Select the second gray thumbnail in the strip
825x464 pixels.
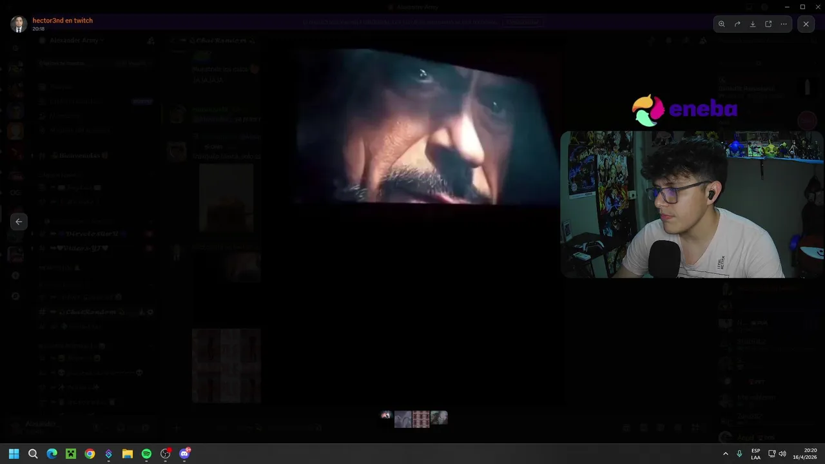[x=403, y=419]
